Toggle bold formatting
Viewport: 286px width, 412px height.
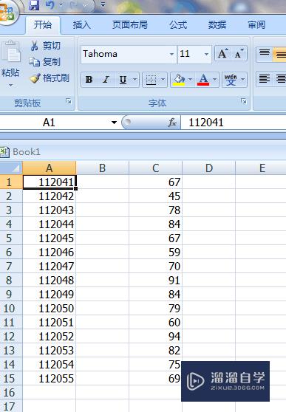tap(89, 79)
